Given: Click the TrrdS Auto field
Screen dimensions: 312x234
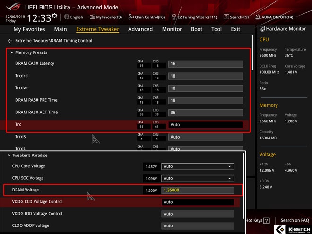Looking at the screenshot, I should click(x=205, y=137).
